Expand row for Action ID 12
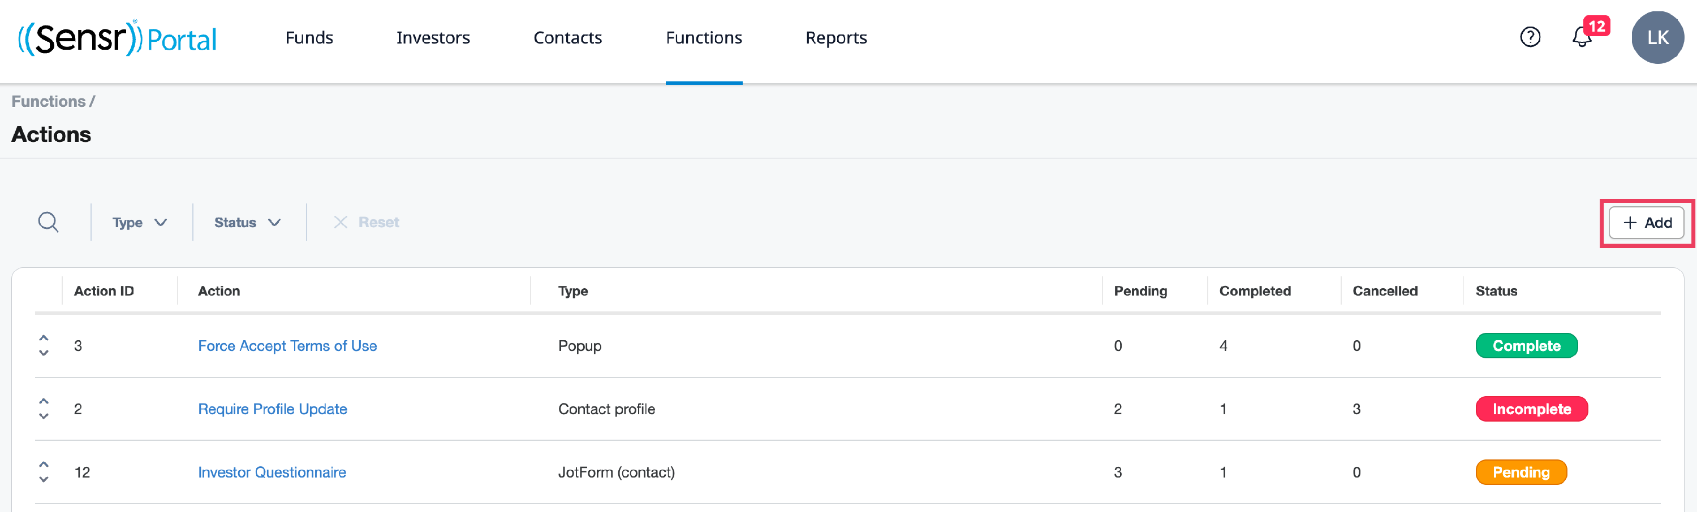 tap(44, 472)
